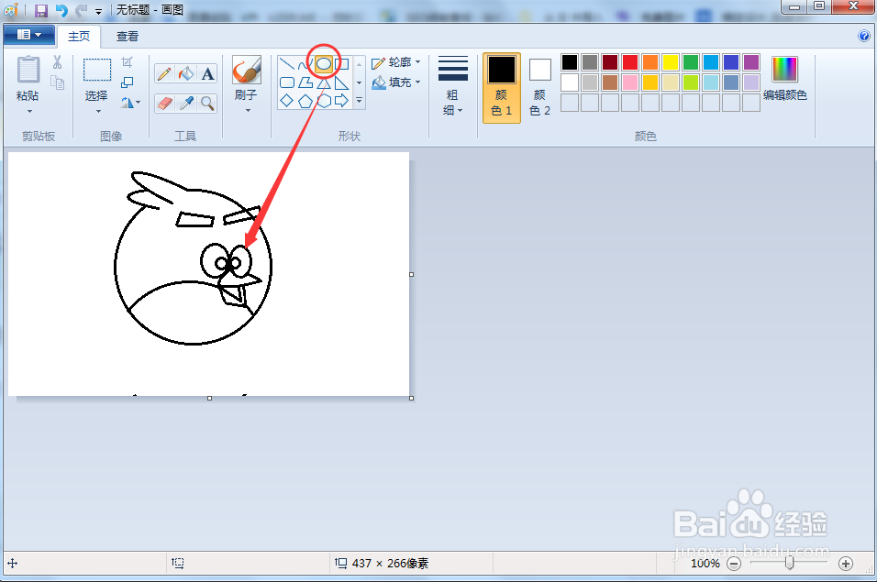Activate Color 2 (颜色 2) selector
This screenshot has height=582, width=877.
tap(539, 87)
